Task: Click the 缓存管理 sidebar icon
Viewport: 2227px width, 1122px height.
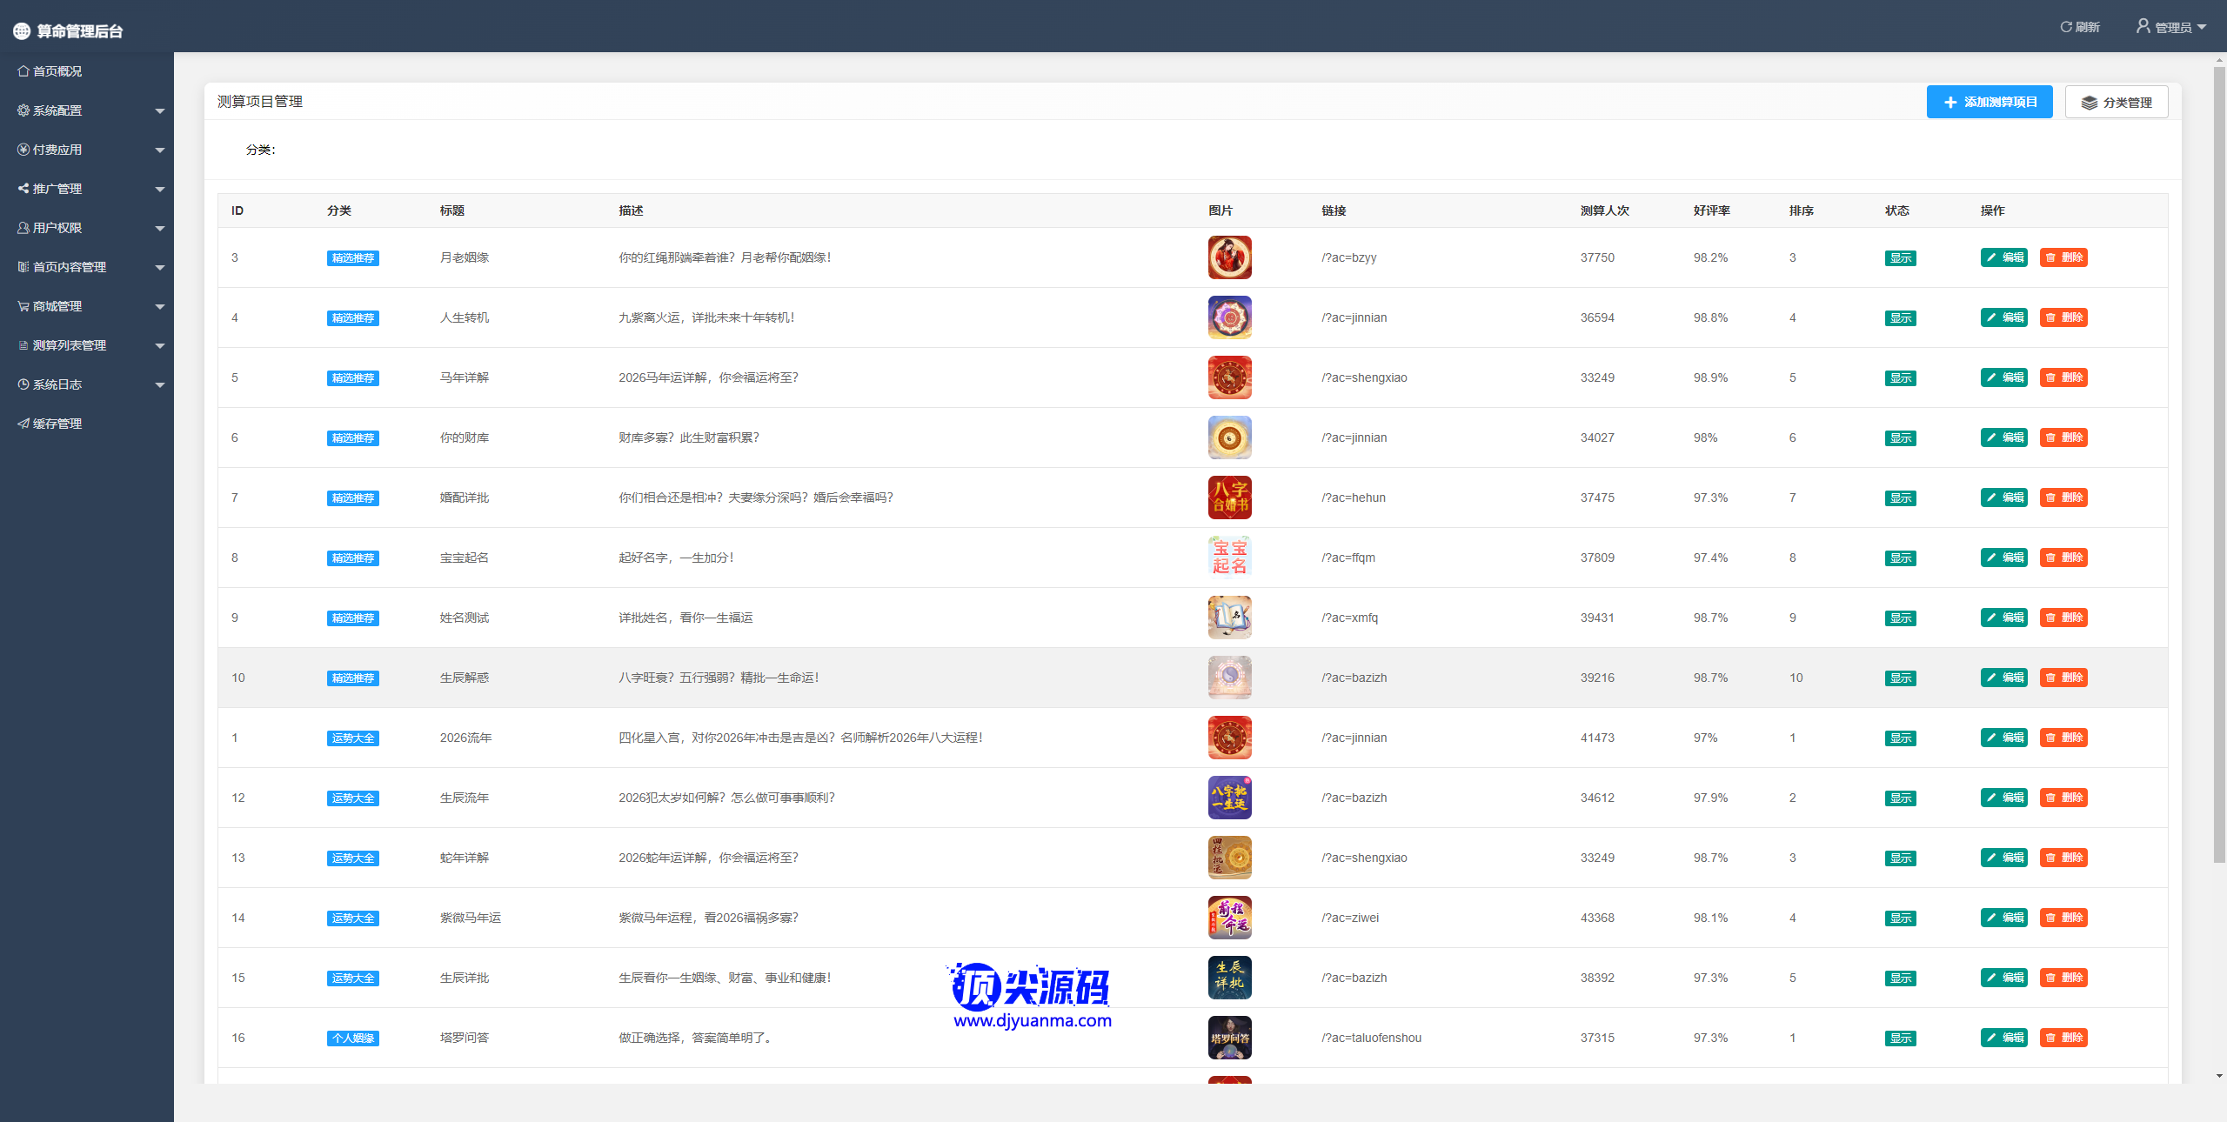Action: point(23,424)
